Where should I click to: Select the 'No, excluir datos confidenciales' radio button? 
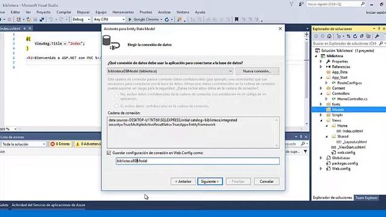click(116, 96)
